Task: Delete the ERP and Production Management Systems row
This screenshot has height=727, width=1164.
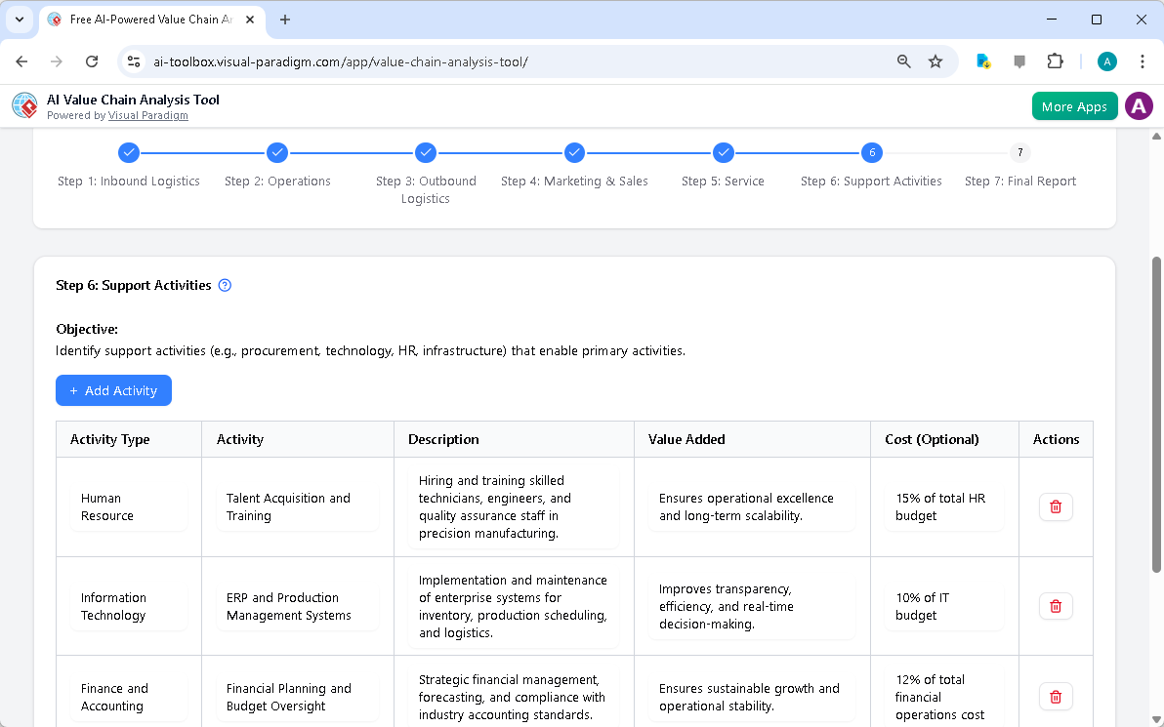Action: [1056, 606]
